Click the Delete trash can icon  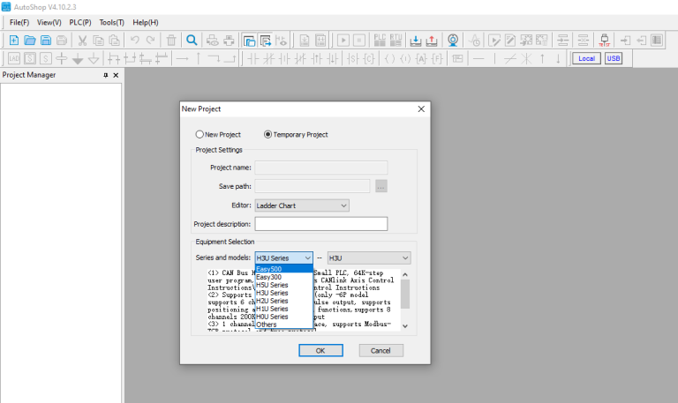[x=171, y=41]
